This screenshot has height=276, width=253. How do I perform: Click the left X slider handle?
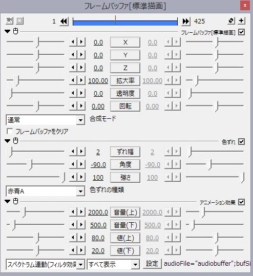pyautogui.click(x=36, y=42)
